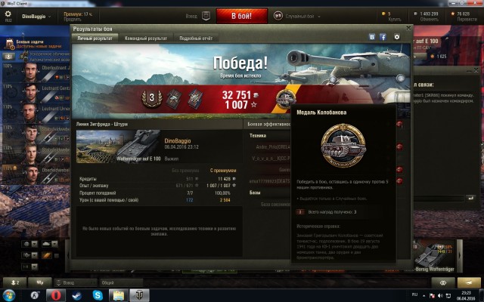
Task: Open the Windows Start menu
Action: pos(8,295)
